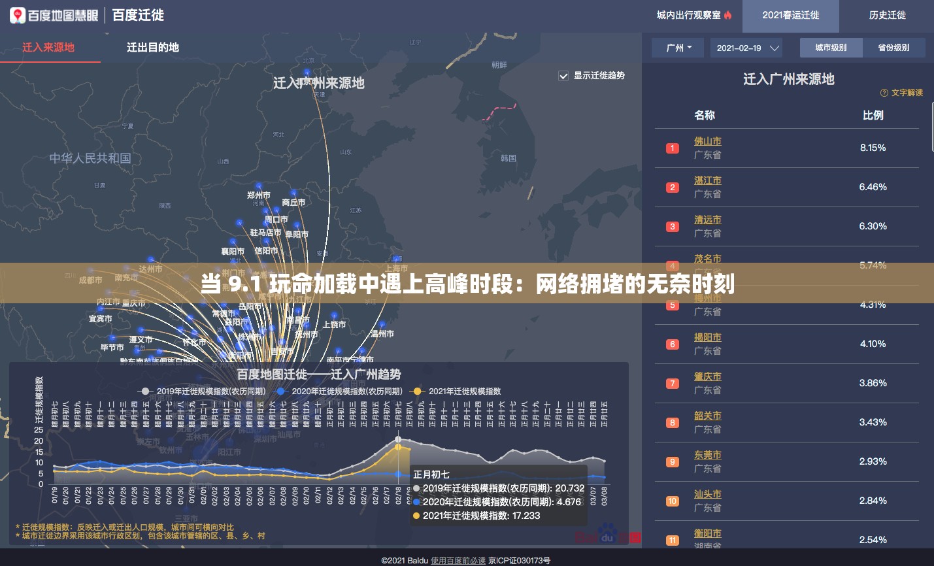
Task: Click the 6.46% value for 湛江市
Action: (873, 187)
